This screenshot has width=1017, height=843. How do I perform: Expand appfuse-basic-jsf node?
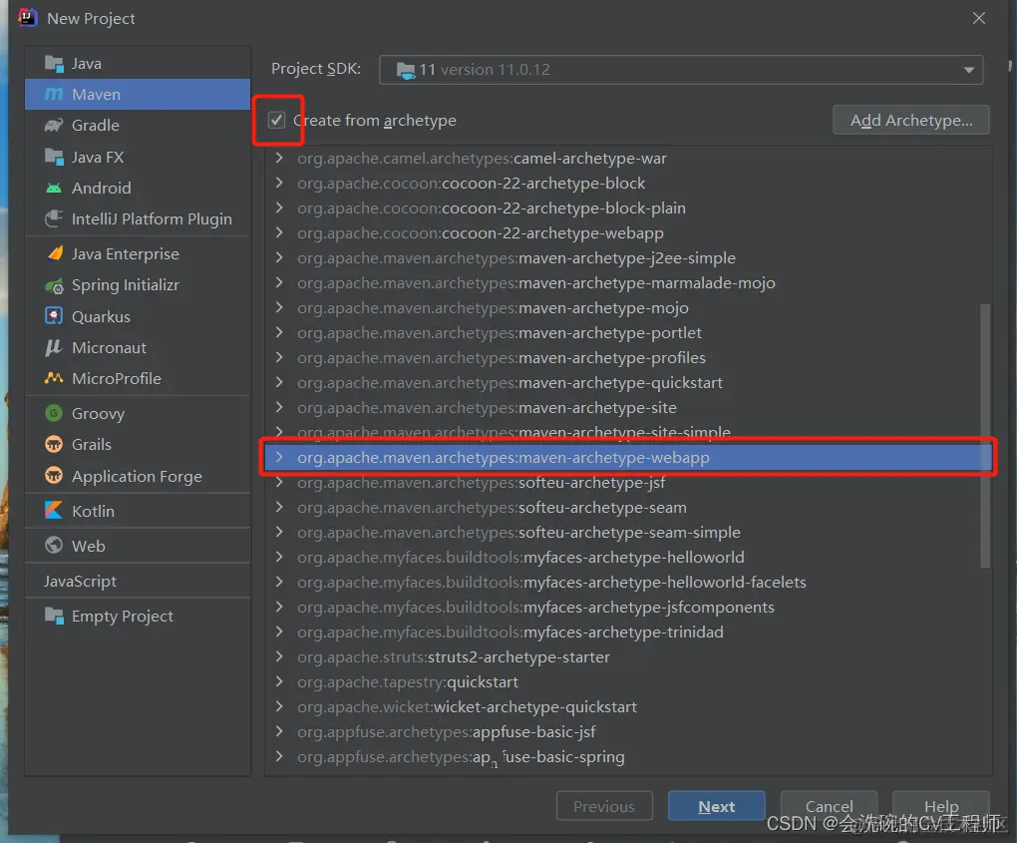pyautogui.click(x=279, y=731)
